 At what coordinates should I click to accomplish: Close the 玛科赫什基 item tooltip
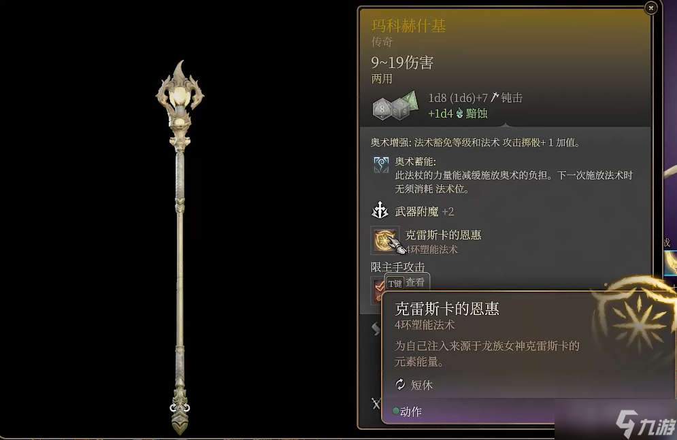[650, 7]
